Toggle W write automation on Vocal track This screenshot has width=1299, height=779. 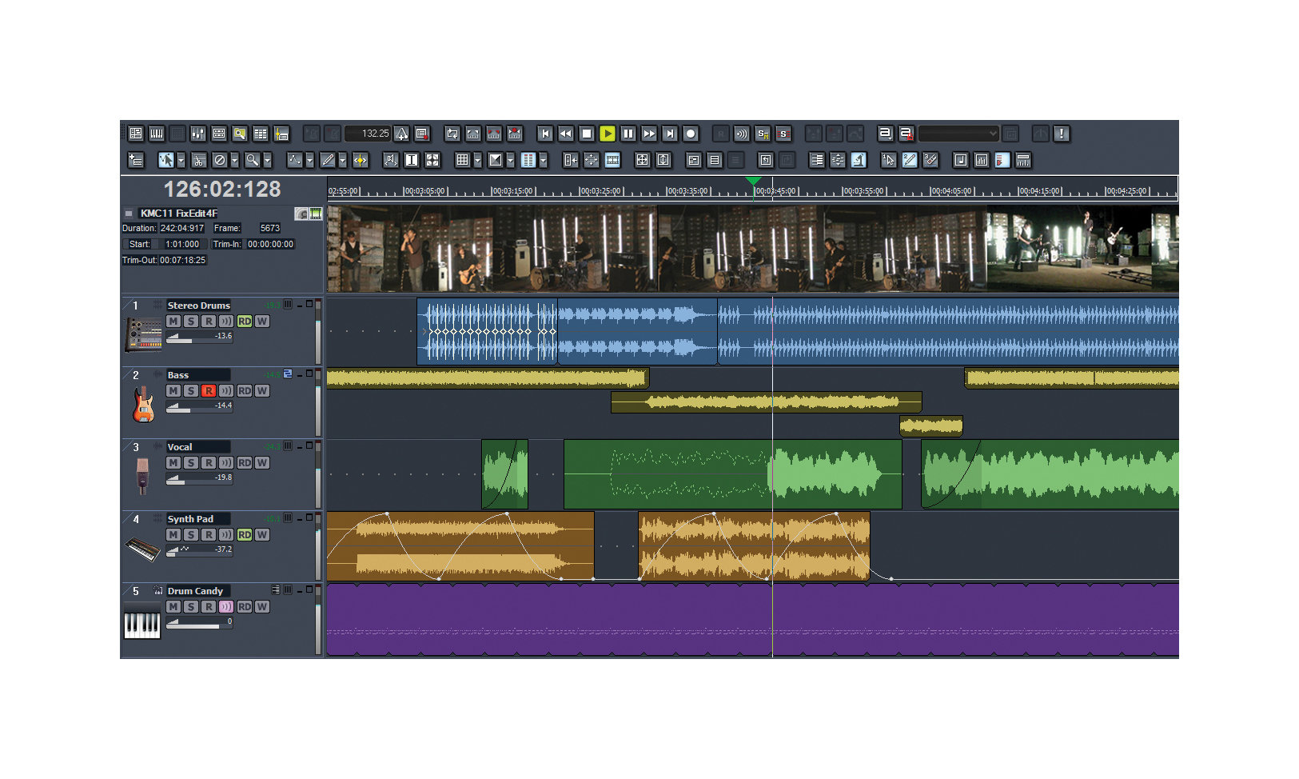(262, 463)
